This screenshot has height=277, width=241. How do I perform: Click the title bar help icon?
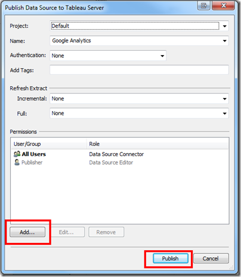click(x=204, y=5)
